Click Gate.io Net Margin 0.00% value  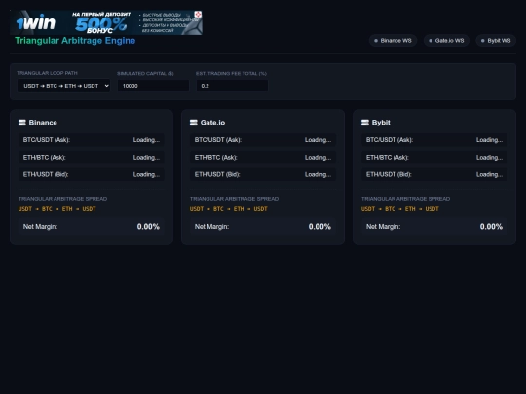point(319,227)
